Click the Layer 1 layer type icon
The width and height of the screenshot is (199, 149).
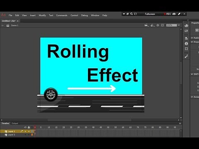6,131
